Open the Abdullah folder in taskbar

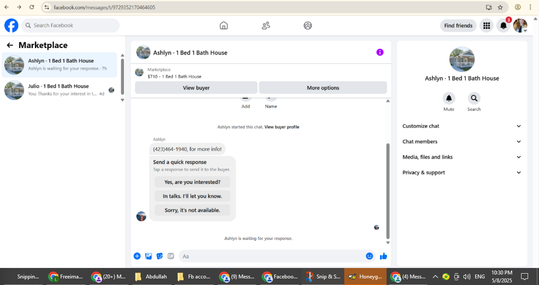(151, 277)
